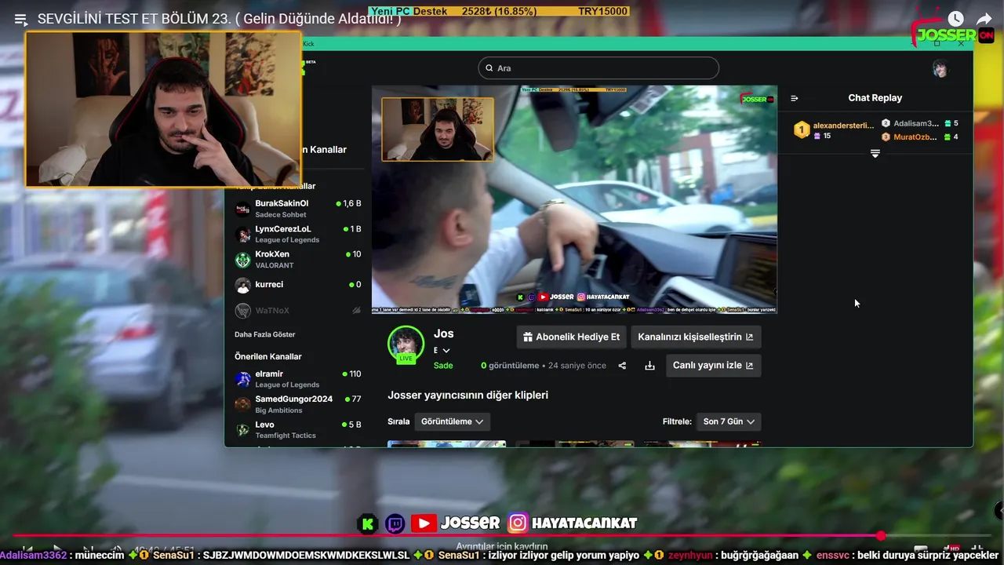
Task: Select top gifter alexandersterli in leaderboard
Action: point(833,129)
